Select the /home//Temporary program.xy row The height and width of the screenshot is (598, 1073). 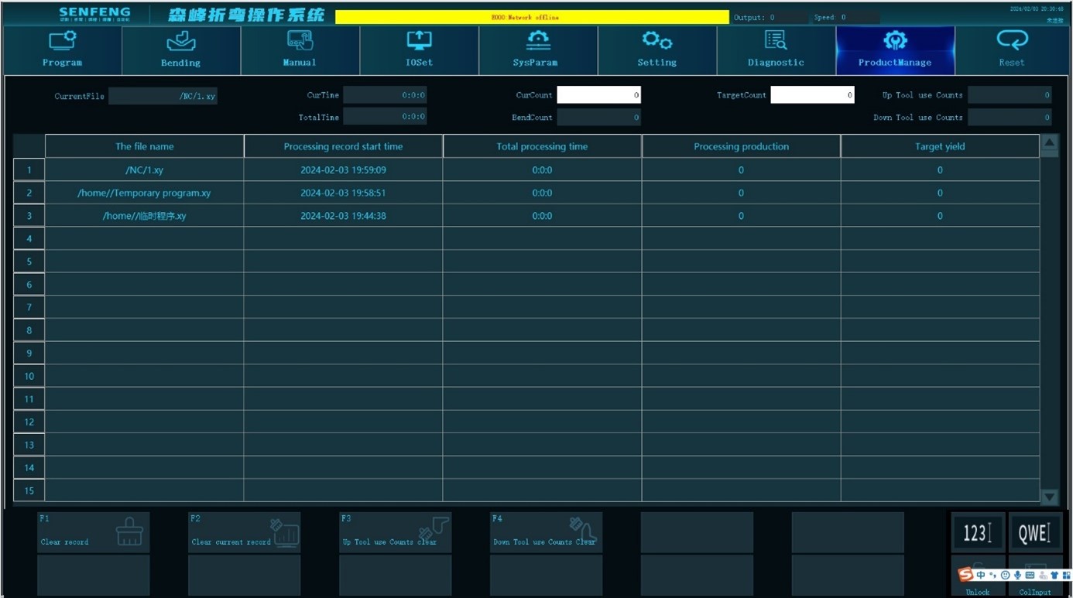144,193
